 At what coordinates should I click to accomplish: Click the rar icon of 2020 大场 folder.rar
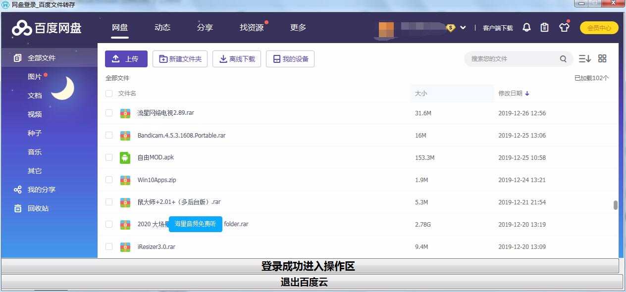125,224
